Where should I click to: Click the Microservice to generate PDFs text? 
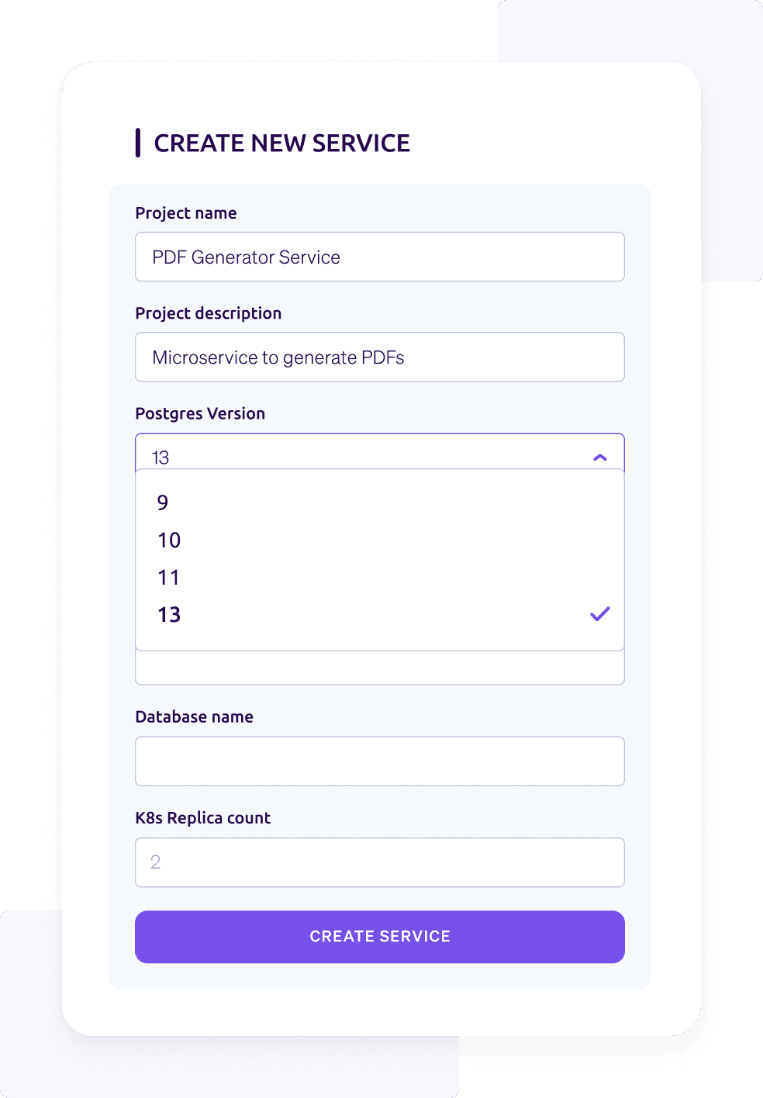coord(279,357)
